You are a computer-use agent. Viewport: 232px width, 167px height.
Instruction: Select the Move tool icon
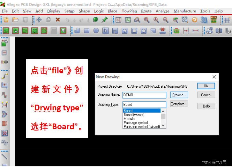click(x=39, y=20)
